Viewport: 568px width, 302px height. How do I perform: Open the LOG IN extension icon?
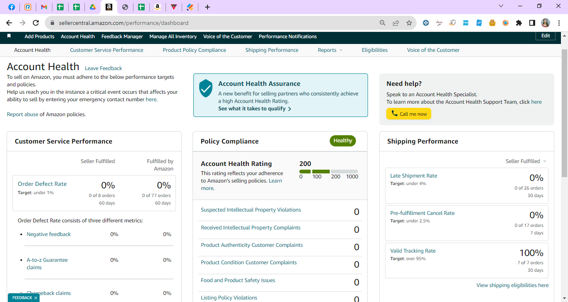tap(439, 23)
